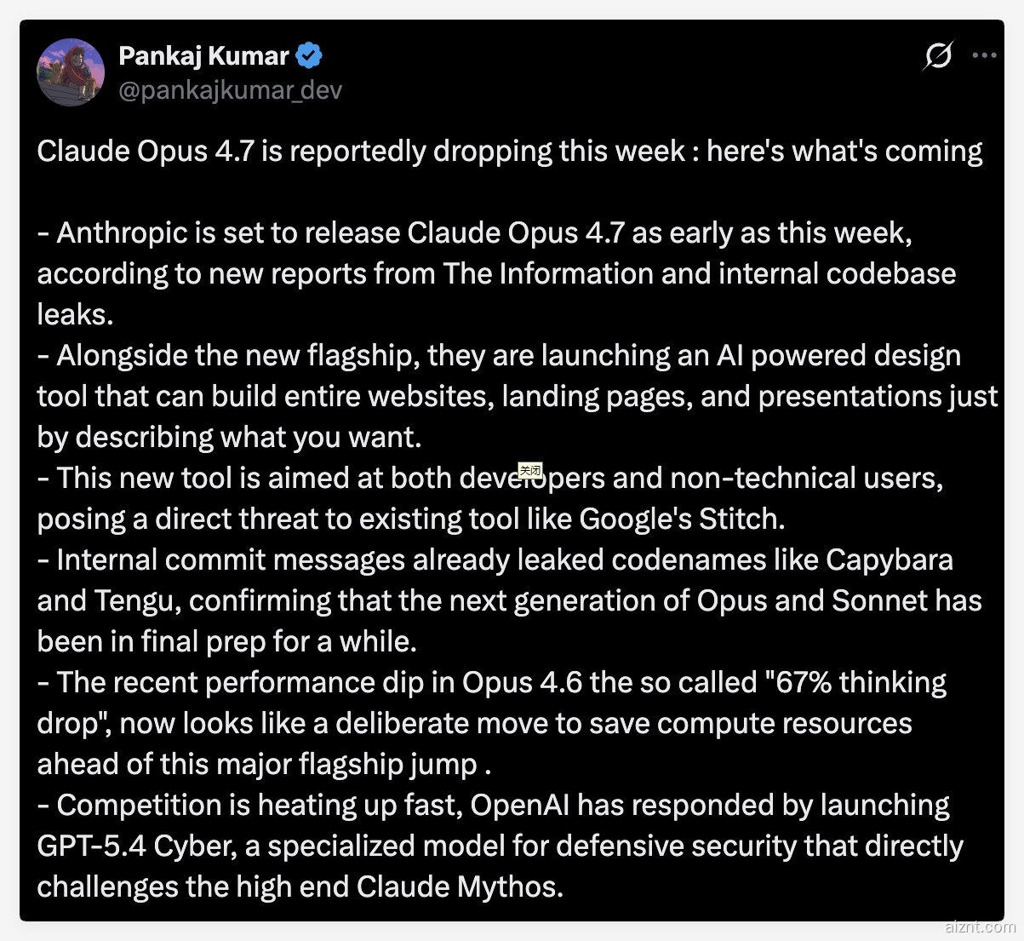This screenshot has width=1024, height=941.
Task: Click the codename "Capybara" in the post
Action: tap(889, 559)
